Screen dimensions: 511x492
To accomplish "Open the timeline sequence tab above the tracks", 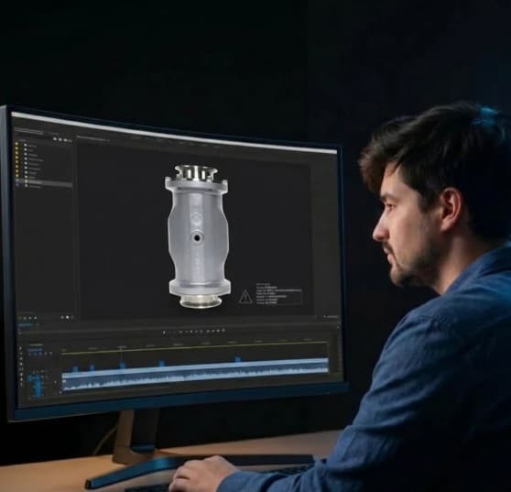I will [x=26, y=324].
